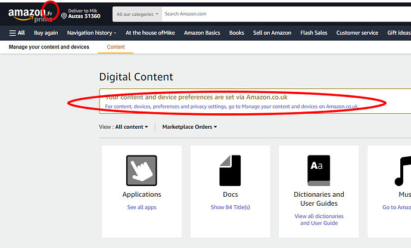Click the delivery location pin icon
Screen dimensions: 411x248
pyautogui.click(x=64, y=16)
